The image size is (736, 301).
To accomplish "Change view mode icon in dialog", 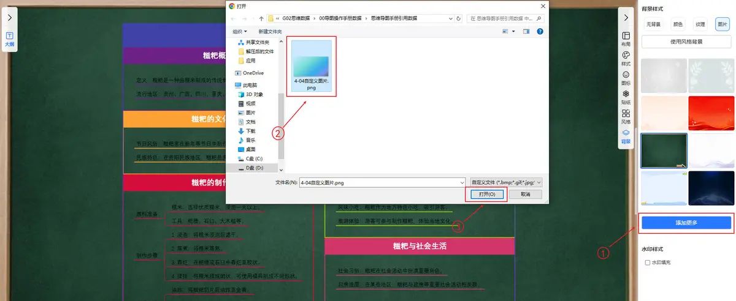I will (506, 31).
